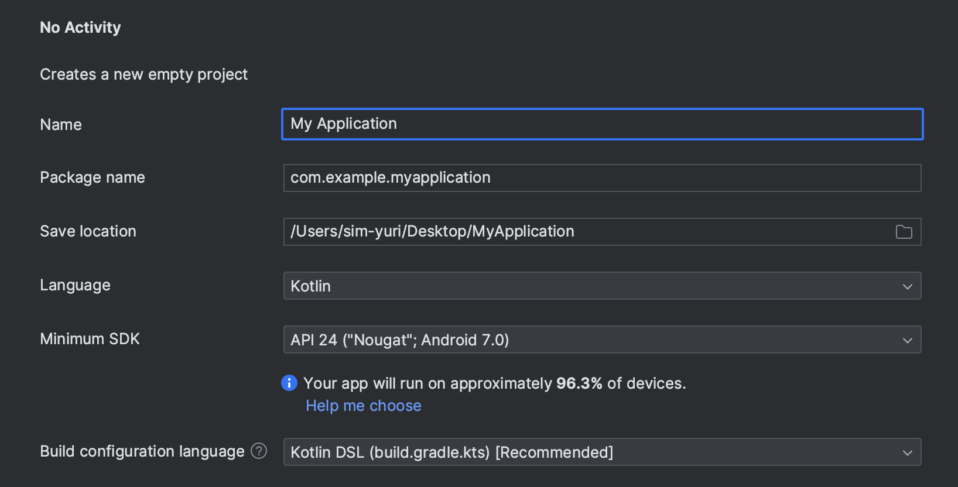
Task: Click the Language label
Action: 75,285
